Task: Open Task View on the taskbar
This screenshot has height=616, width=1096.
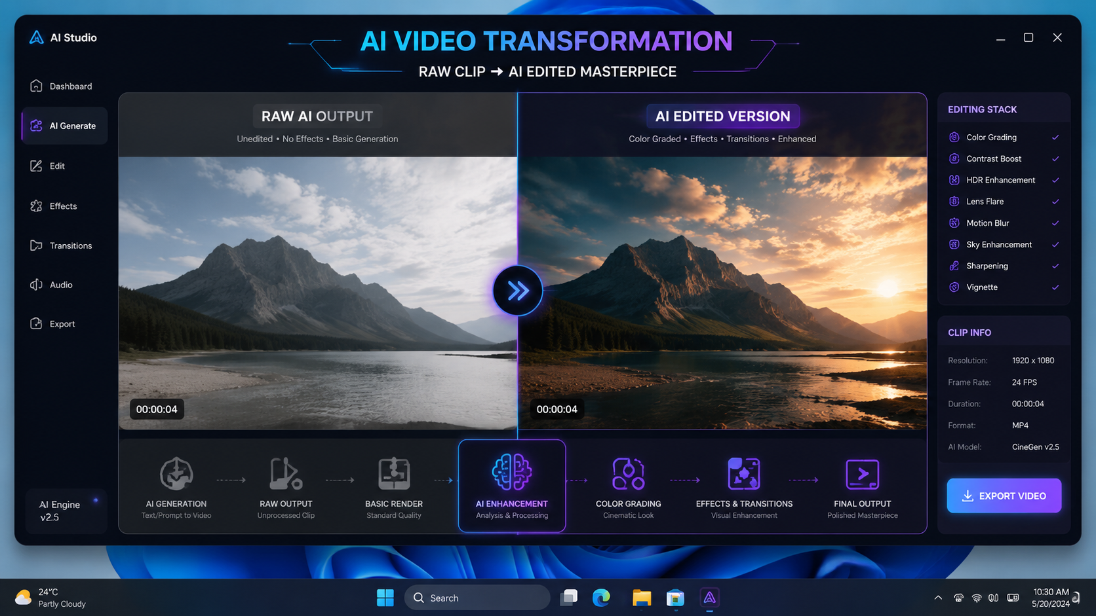Action: click(569, 598)
